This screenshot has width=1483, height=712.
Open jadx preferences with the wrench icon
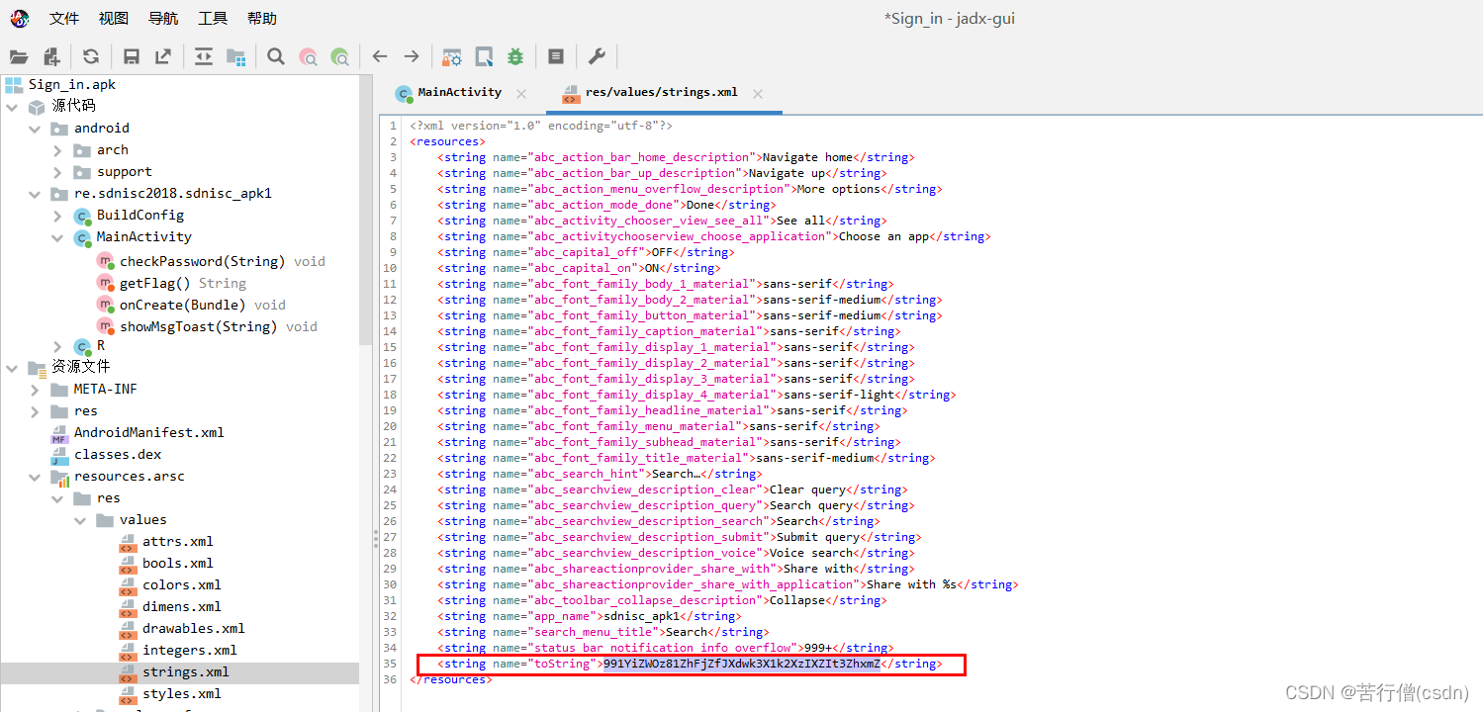597,56
